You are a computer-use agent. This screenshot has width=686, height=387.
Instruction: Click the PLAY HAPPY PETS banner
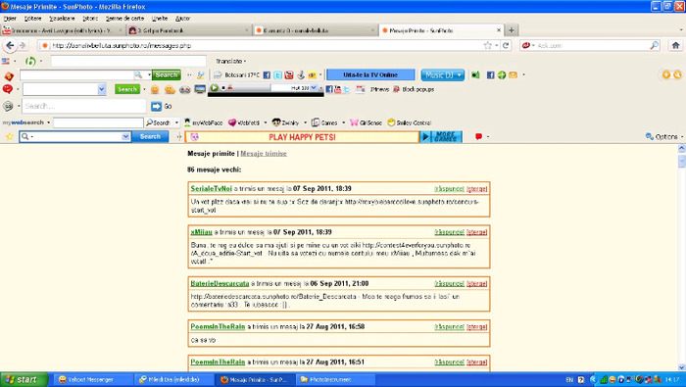click(302, 137)
